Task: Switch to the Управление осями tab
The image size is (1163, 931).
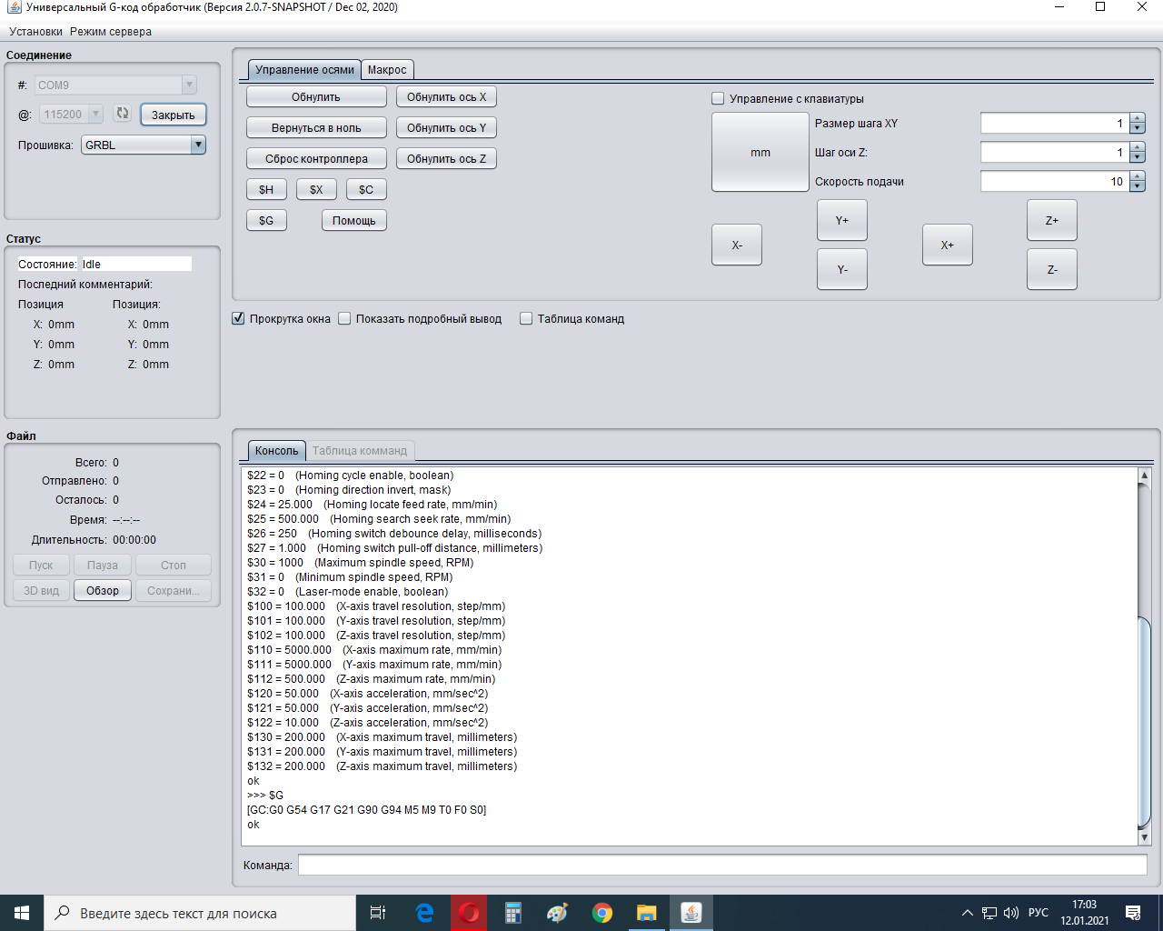Action: coord(304,70)
